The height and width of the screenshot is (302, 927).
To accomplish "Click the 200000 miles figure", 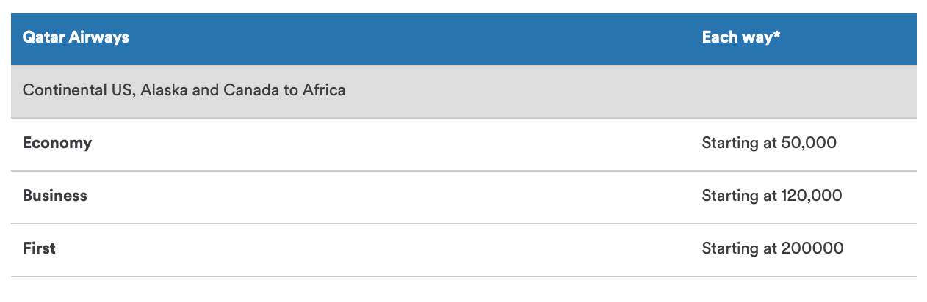I will click(812, 248).
